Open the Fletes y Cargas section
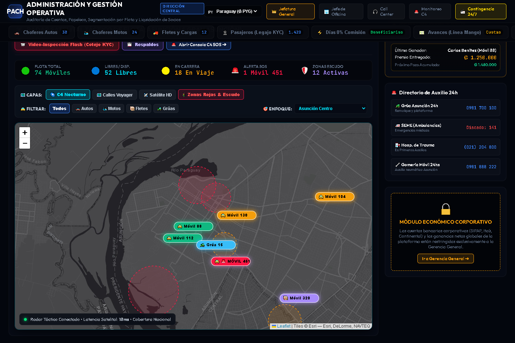 coord(181,32)
